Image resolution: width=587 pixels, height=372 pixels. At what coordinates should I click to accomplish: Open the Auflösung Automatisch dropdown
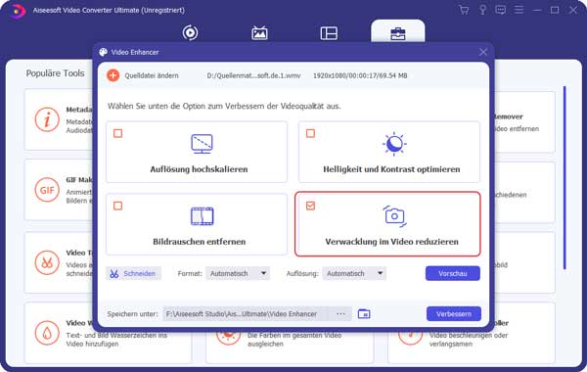[354, 273]
